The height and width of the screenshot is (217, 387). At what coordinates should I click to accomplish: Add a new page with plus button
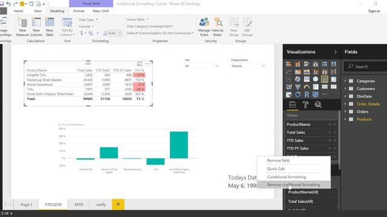[x=118, y=204]
